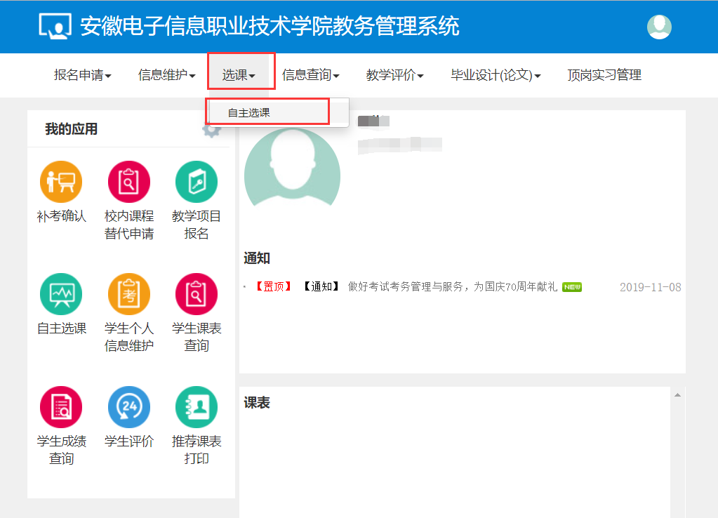Screen dimensions: 718x518
Task: Expand the 信息维护 dropdown menu
Action: (166, 75)
